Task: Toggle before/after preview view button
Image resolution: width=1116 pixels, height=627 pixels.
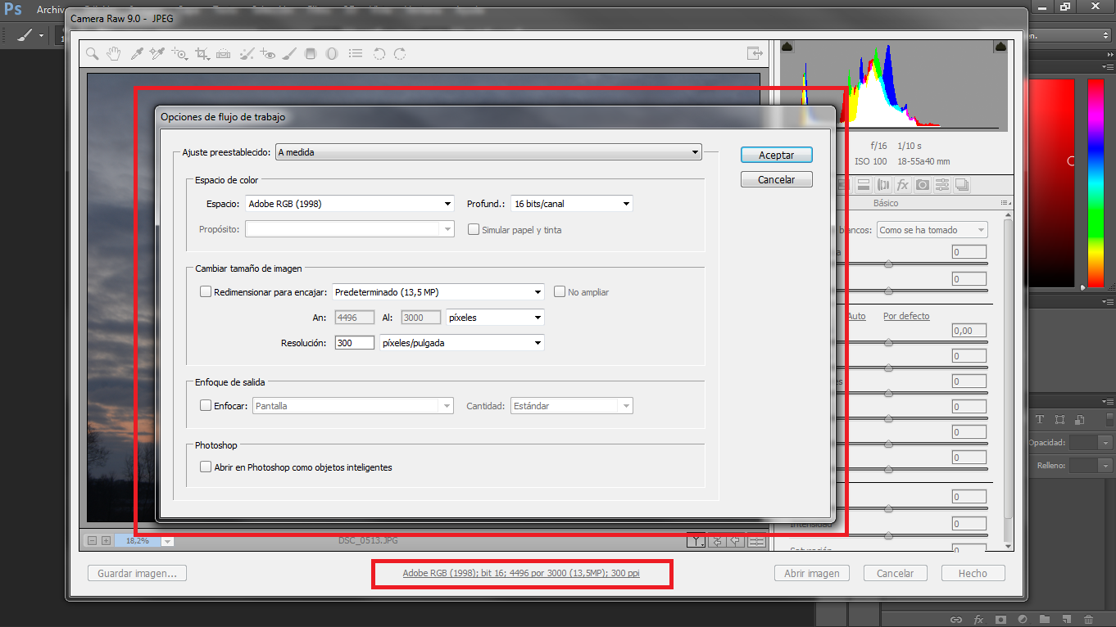Action: coord(696,541)
